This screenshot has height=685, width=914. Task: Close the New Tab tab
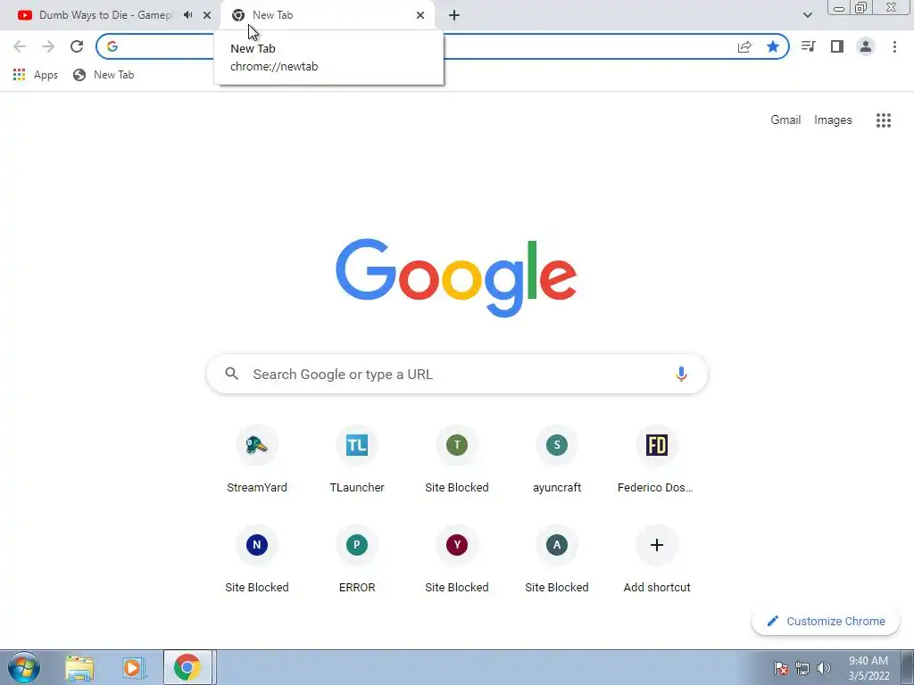click(x=420, y=15)
